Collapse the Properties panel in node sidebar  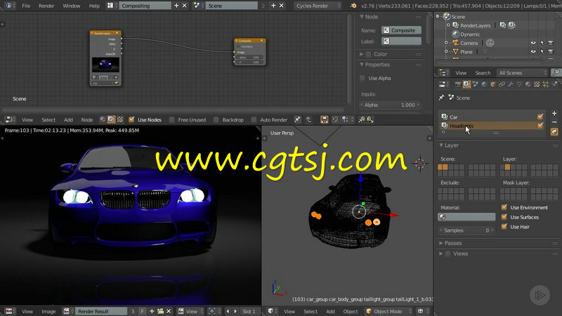[361, 65]
